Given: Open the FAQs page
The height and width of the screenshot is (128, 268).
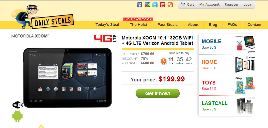Looking at the screenshot, I should click(232, 25).
